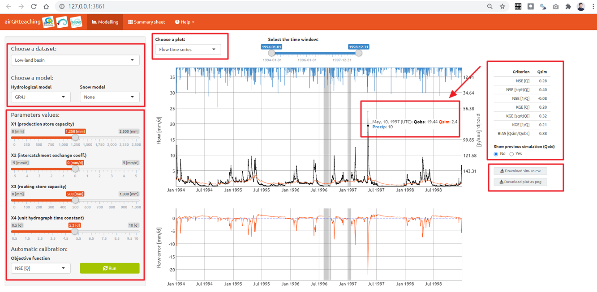Select No for previous simulation
The width and height of the screenshot is (597, 292).
[496, 154]
